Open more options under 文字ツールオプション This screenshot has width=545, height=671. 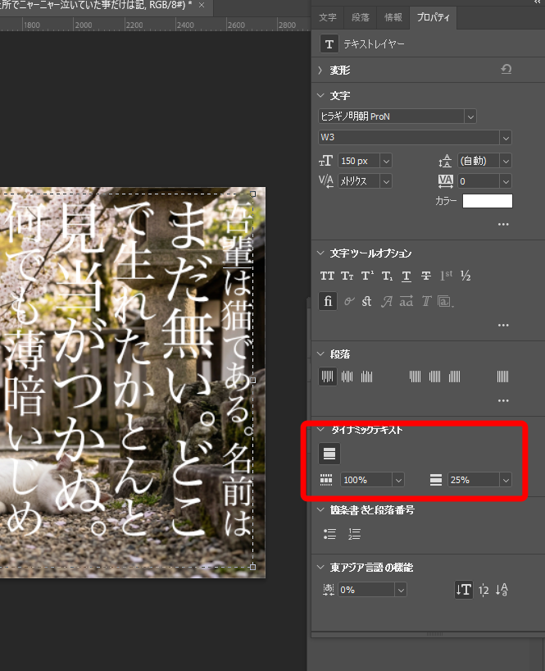click(x=503, y=325)
